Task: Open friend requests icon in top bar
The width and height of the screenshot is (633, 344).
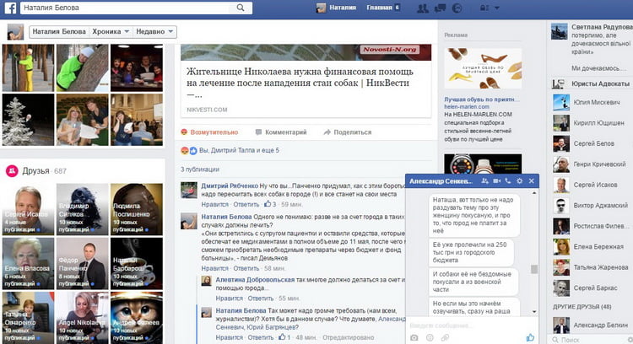Action: [x=425, y=8]
